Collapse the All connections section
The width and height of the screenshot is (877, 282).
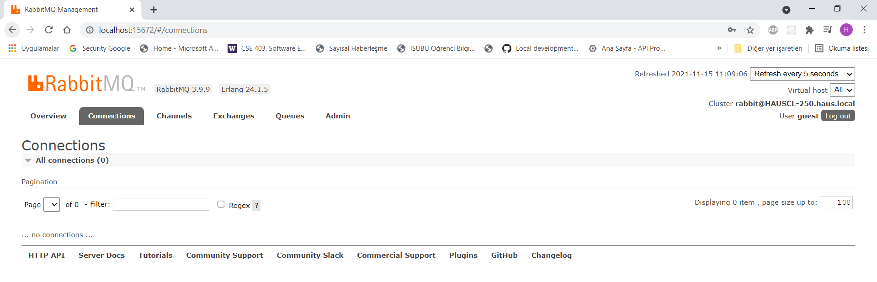click(x=28, y=160)
